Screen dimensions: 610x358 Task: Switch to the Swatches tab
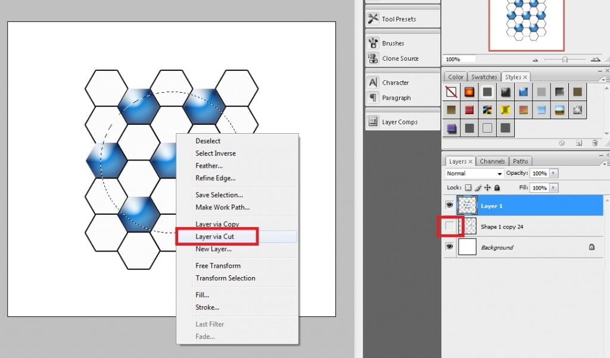484,77
